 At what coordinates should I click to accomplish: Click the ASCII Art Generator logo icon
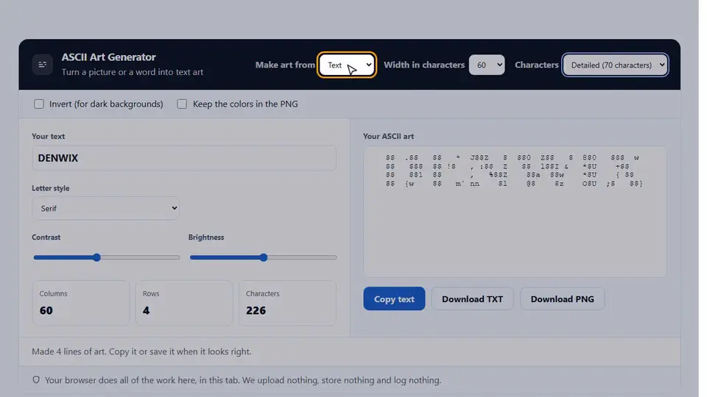(43, 65)
